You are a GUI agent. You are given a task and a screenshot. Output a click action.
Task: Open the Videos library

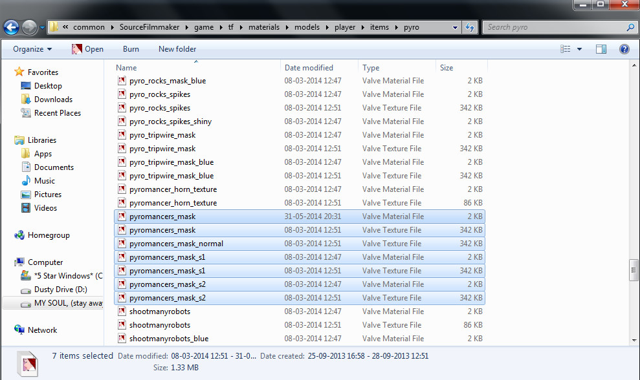point(45,208)
